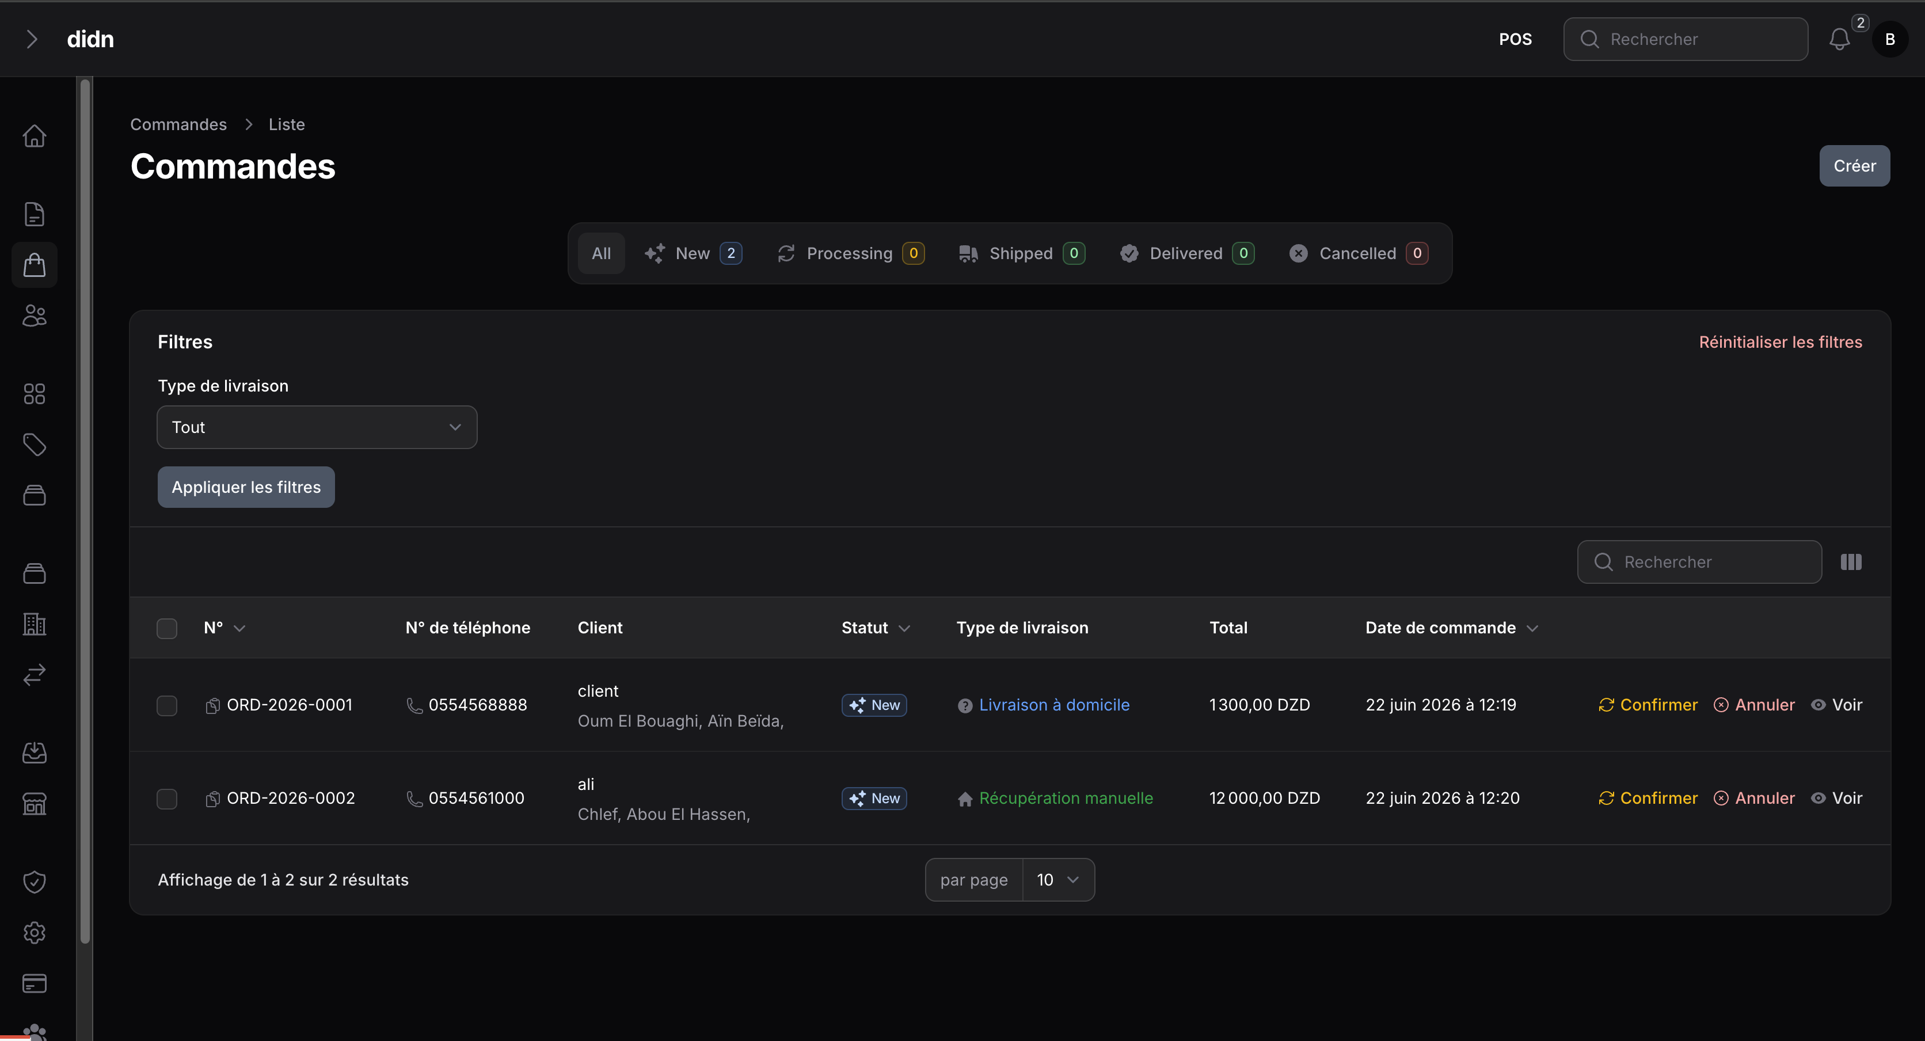Cancel order ORD-2026-0002 with Annuler
1925x1041 pixels.
1754,799
